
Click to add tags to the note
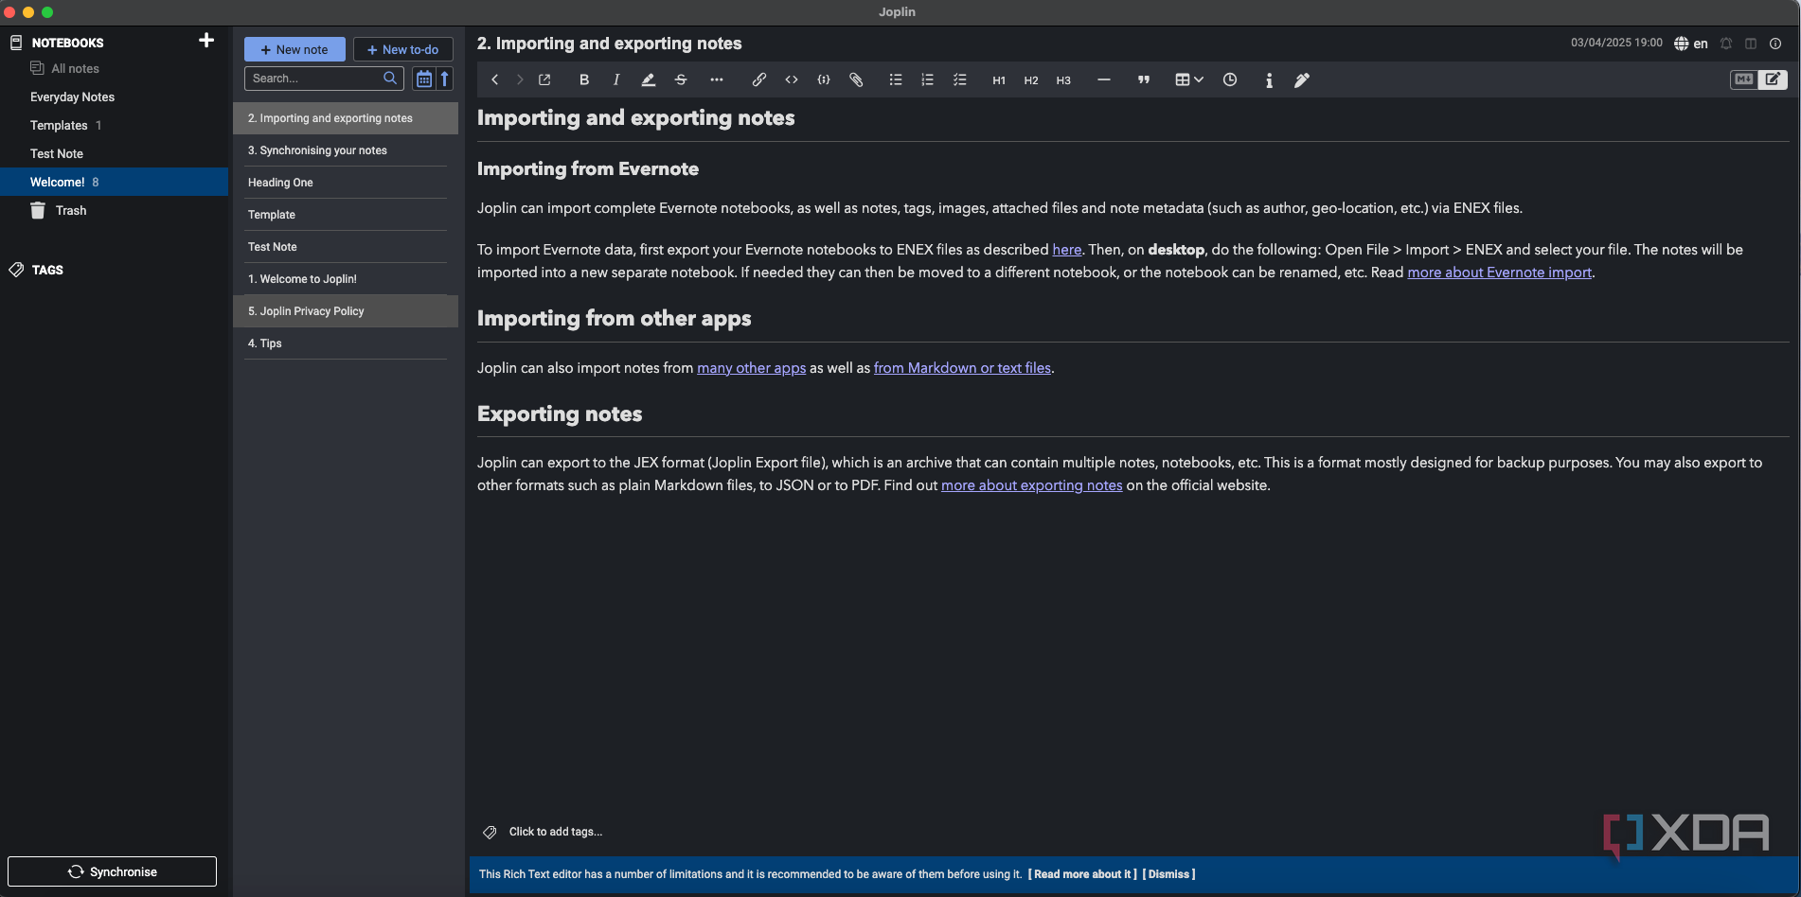555,832
